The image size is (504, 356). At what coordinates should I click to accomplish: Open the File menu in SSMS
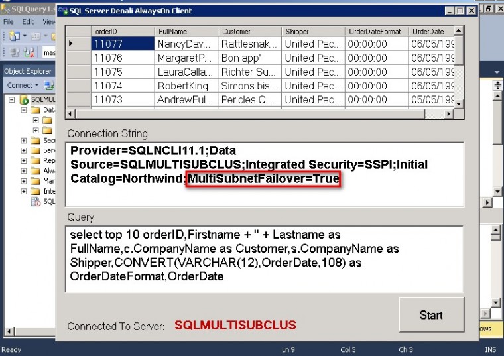9,21
